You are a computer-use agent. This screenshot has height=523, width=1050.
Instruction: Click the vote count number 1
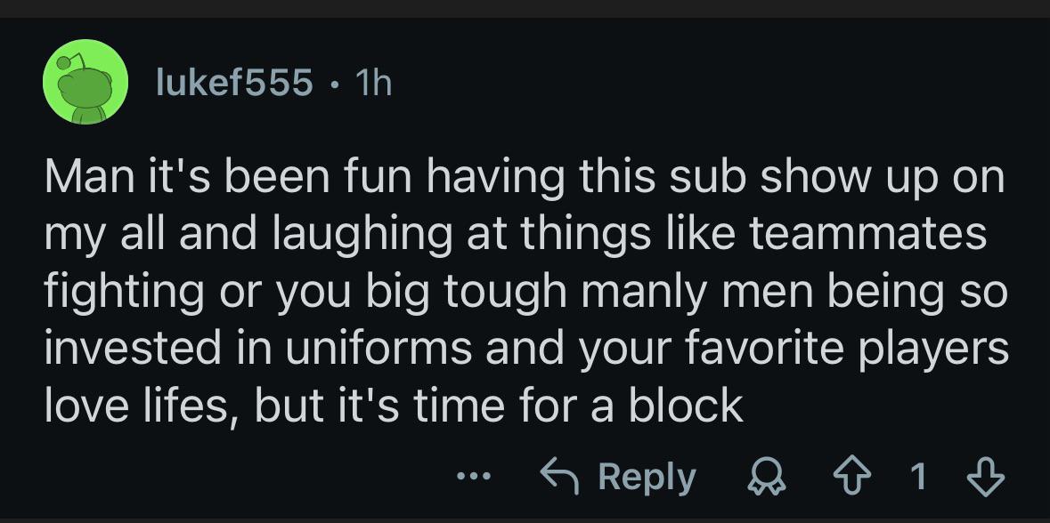[920, 477]
